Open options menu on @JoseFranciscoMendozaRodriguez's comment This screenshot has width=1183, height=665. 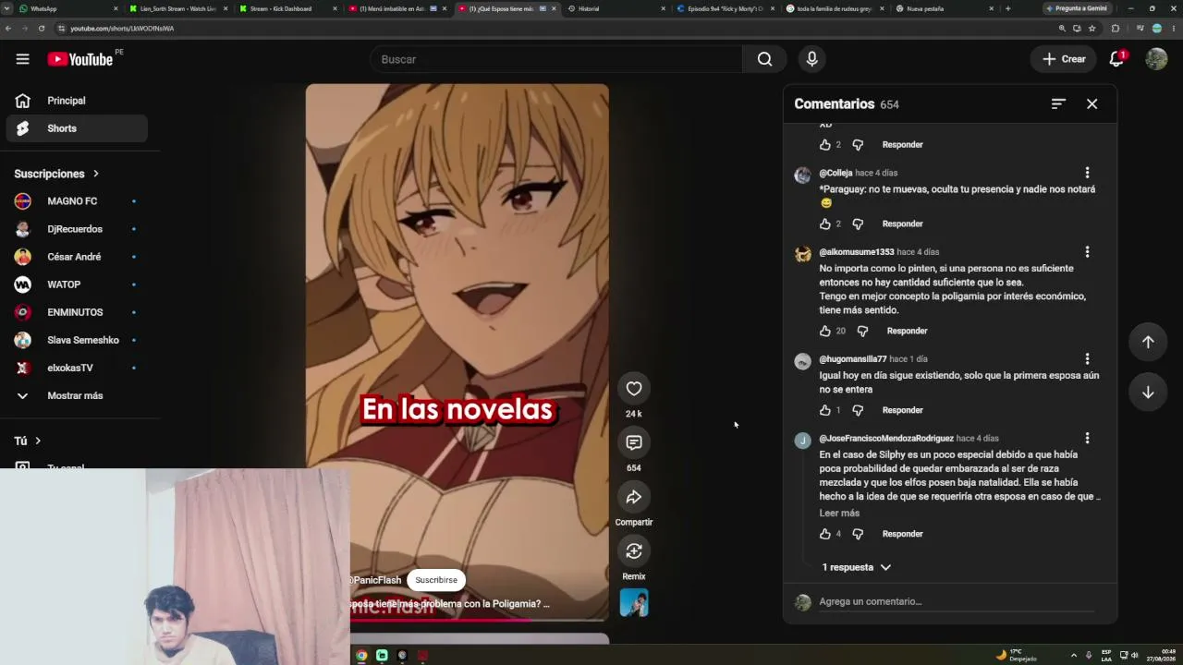click(1087, 439)
